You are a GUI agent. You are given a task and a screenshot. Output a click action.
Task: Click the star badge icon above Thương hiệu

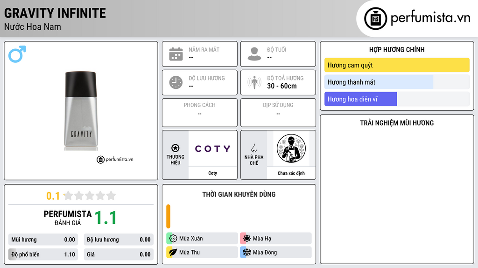(176, 148)
